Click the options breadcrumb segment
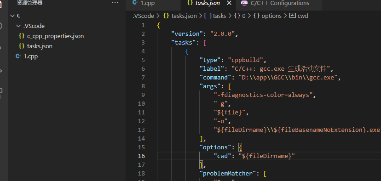 tap(271, 16)
